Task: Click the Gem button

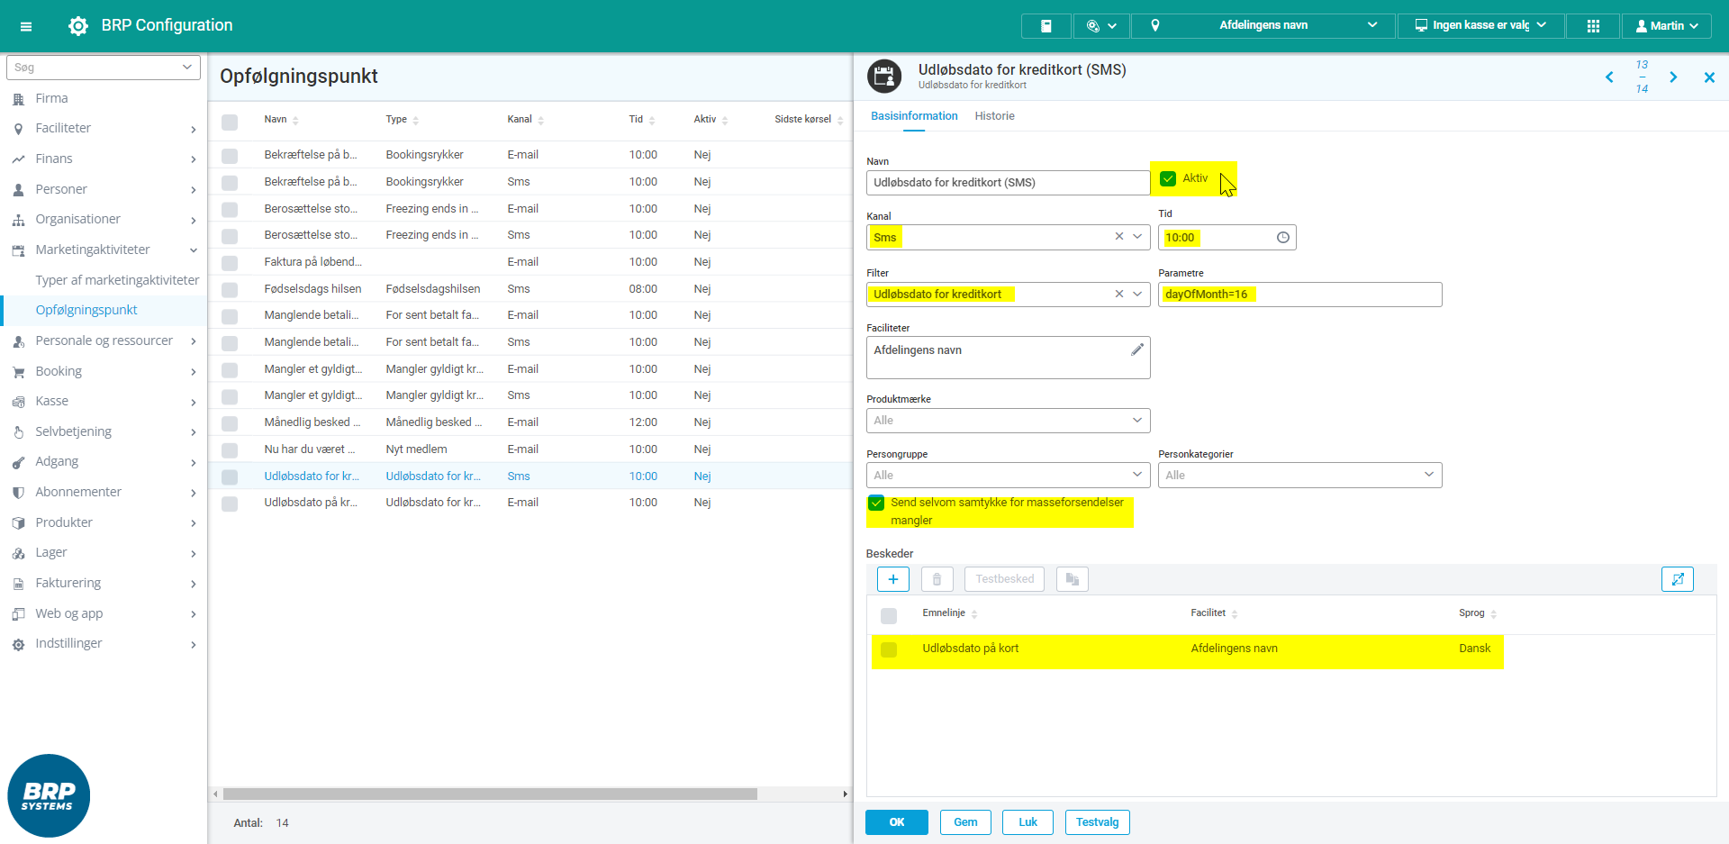Action: tap(965, 822)
